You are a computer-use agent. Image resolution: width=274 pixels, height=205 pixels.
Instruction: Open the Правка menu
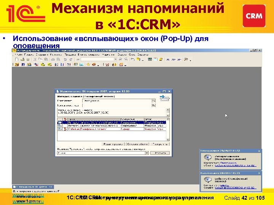click(29, 55)
